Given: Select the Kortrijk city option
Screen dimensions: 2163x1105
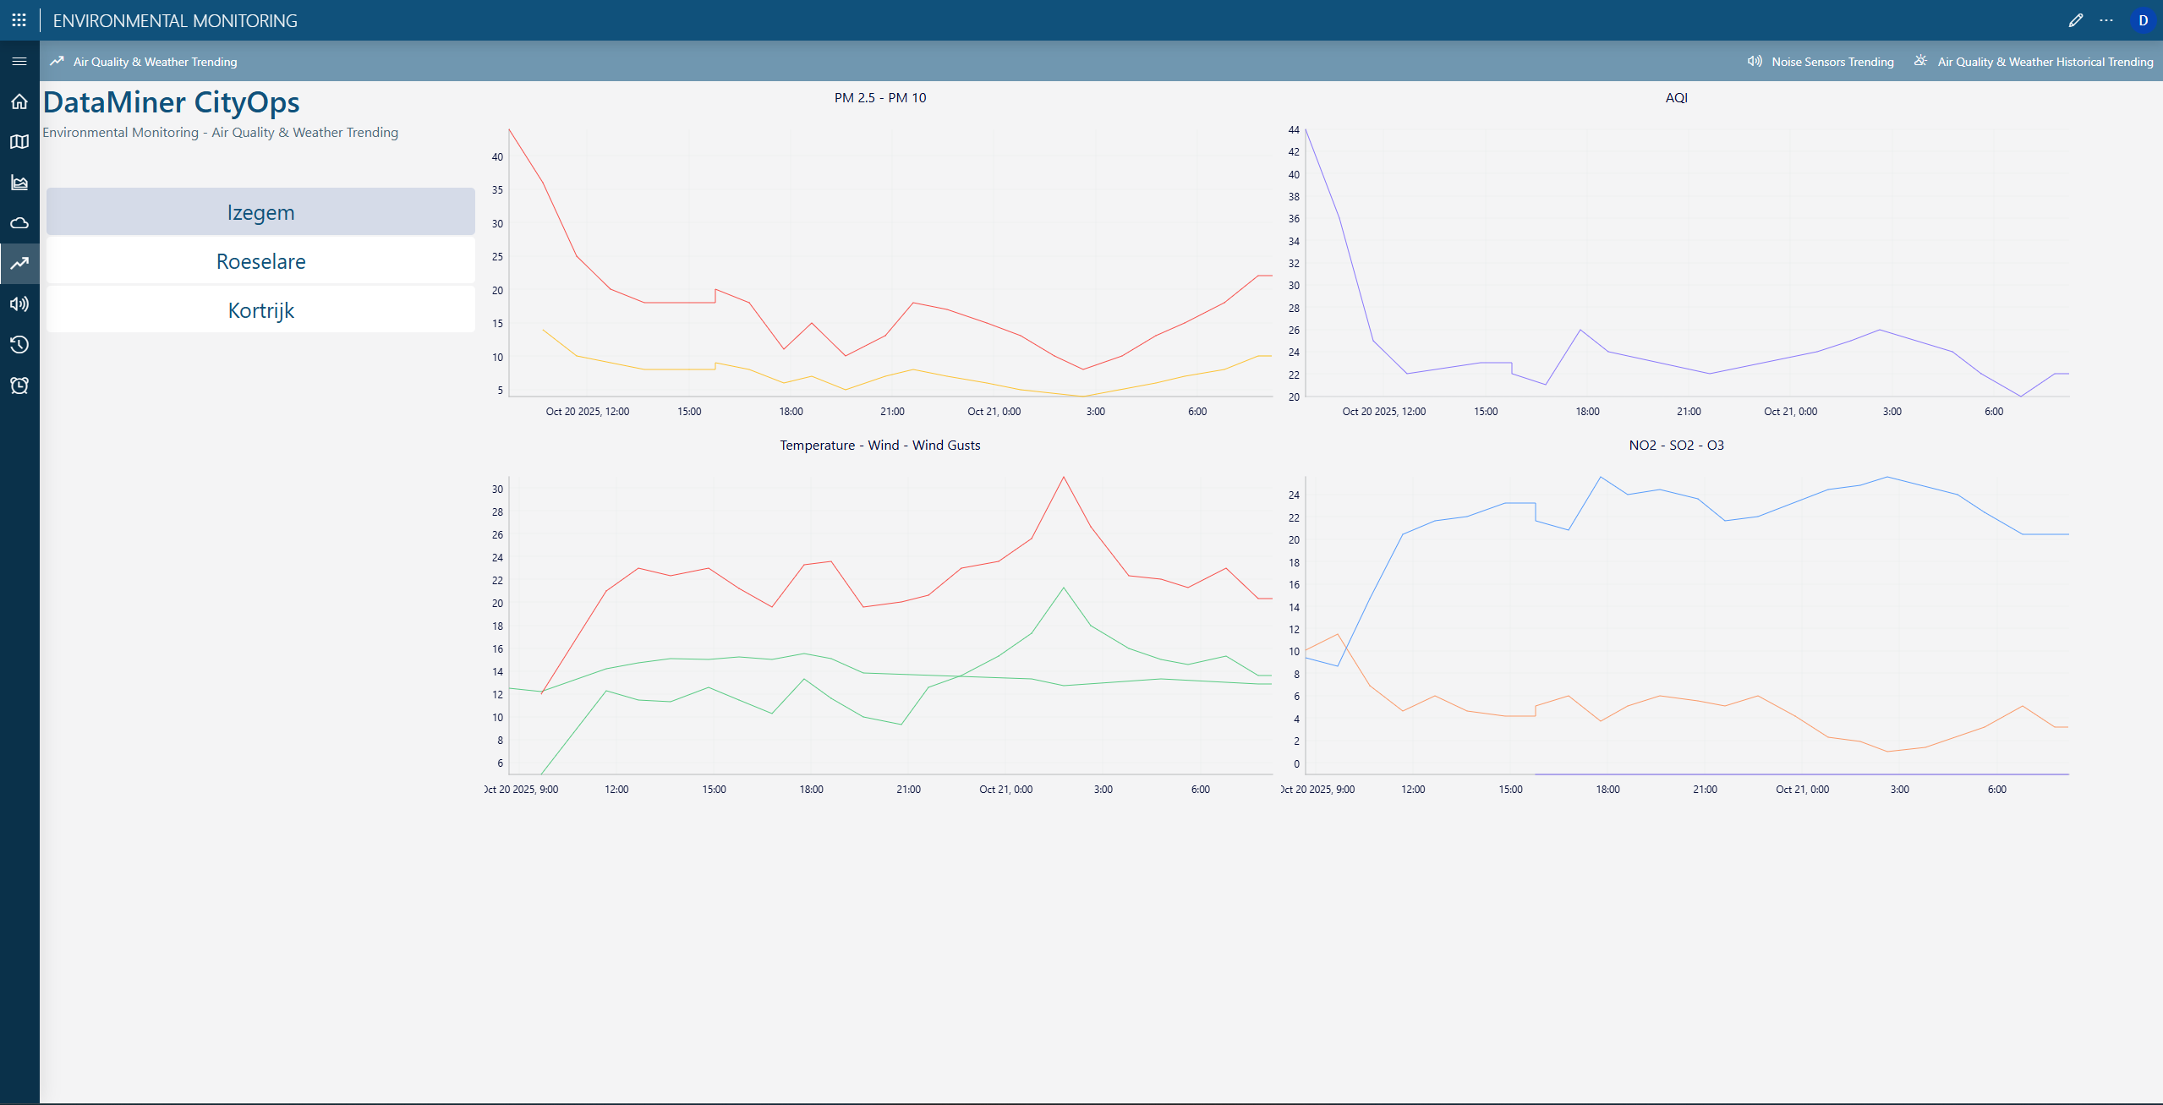Looking at the screenshot, I should tap(260, 310).
